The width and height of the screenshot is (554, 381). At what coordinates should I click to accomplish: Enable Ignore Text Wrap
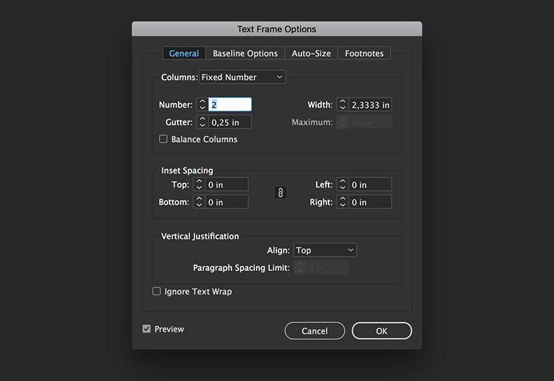pyautogui.click(x=156, y=291)
